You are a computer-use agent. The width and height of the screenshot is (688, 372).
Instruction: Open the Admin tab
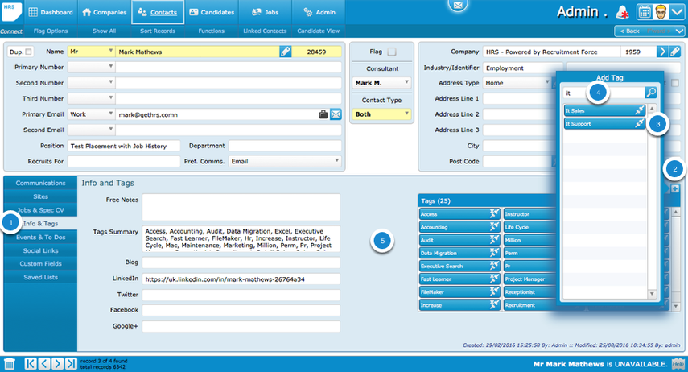click(319, 12)
